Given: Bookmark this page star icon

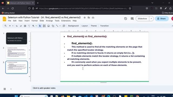Looking at the screenshot, I should click(130, 8).
